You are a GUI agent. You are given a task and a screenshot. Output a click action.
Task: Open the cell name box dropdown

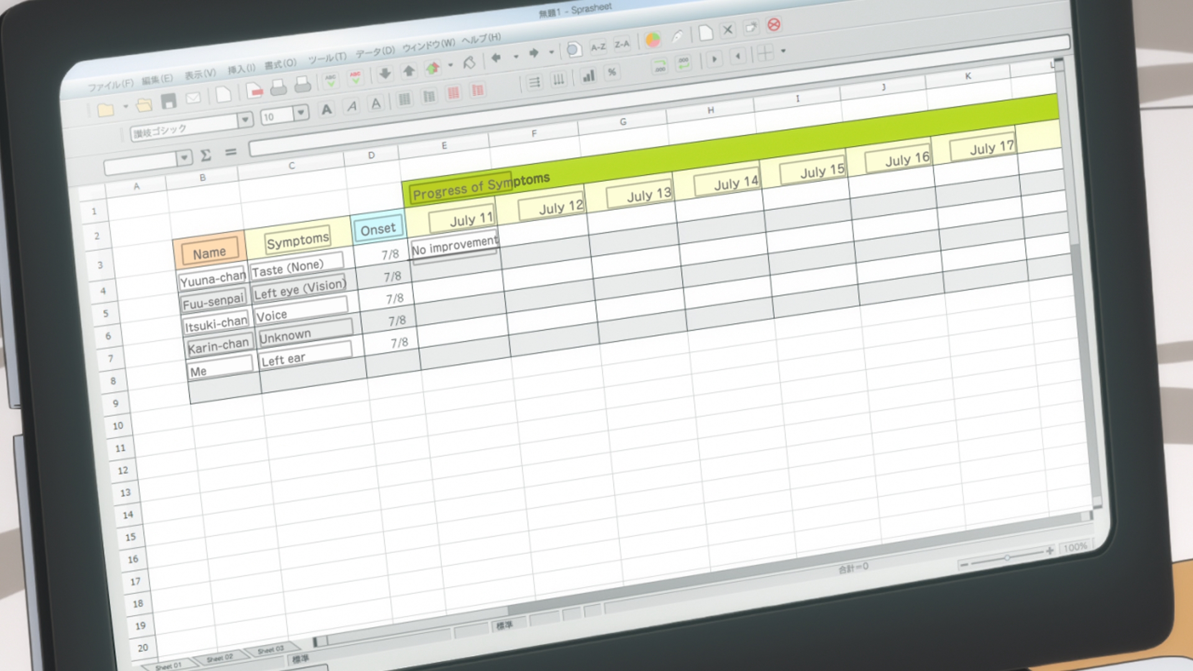[184, 158]
